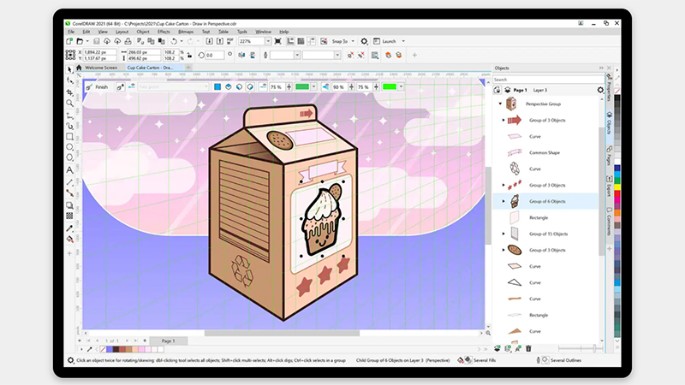Screen dimensions: 685x385
Task: Select the Interactive Fill tool
Action: [x=69, y=239]
